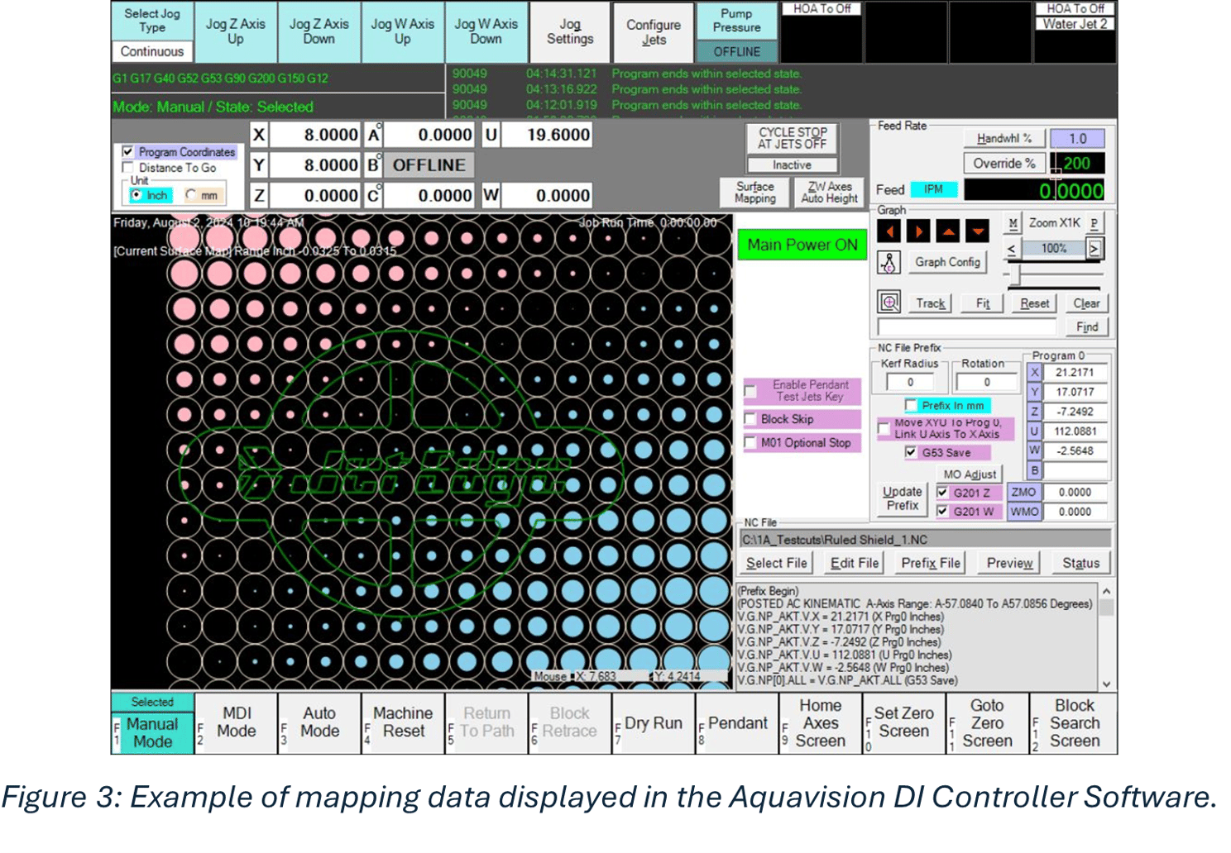The image size is (1231, 853).
Task: Enable Pendant Test Jets Key checkbox
Action: point(750,392)
